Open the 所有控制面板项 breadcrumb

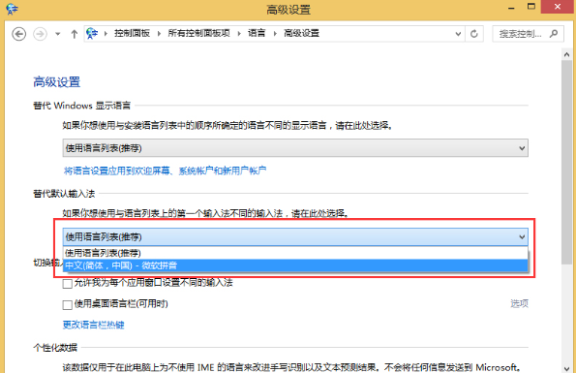pyautogui.click(x=198, y=34)
